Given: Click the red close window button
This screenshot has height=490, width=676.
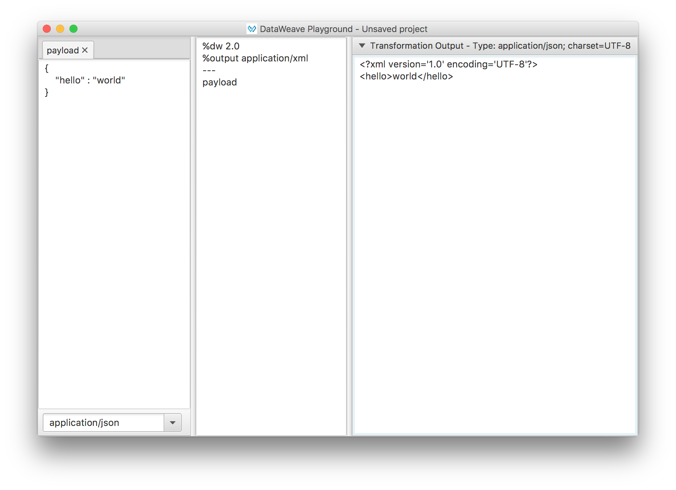Looking at the screenshot, I should 47,29.
